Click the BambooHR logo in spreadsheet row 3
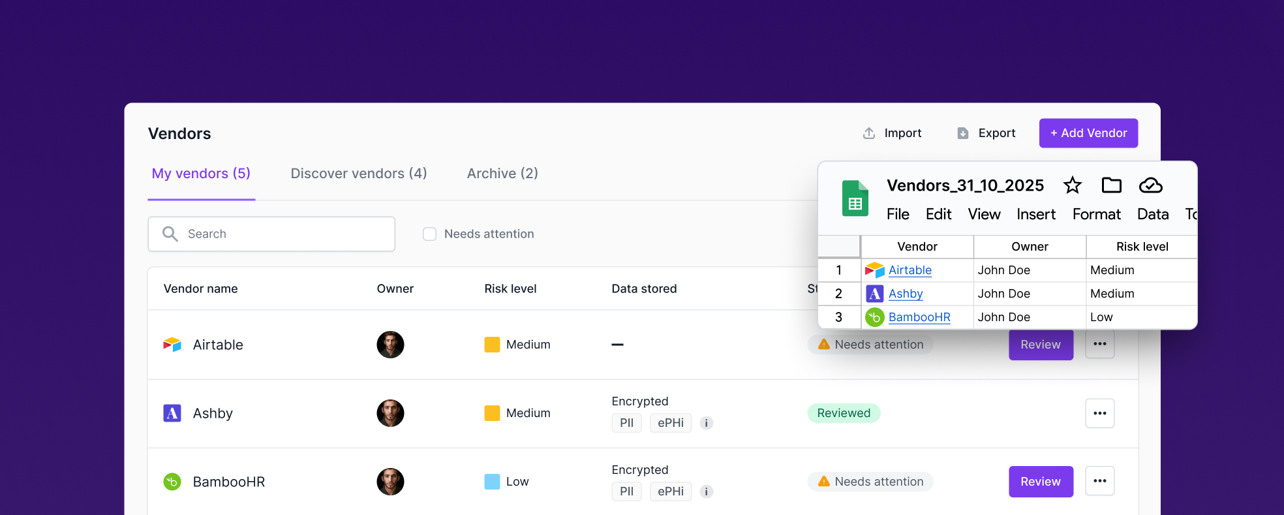The image size is (1284, 515). pyautogui.click(x=875, y=317)
